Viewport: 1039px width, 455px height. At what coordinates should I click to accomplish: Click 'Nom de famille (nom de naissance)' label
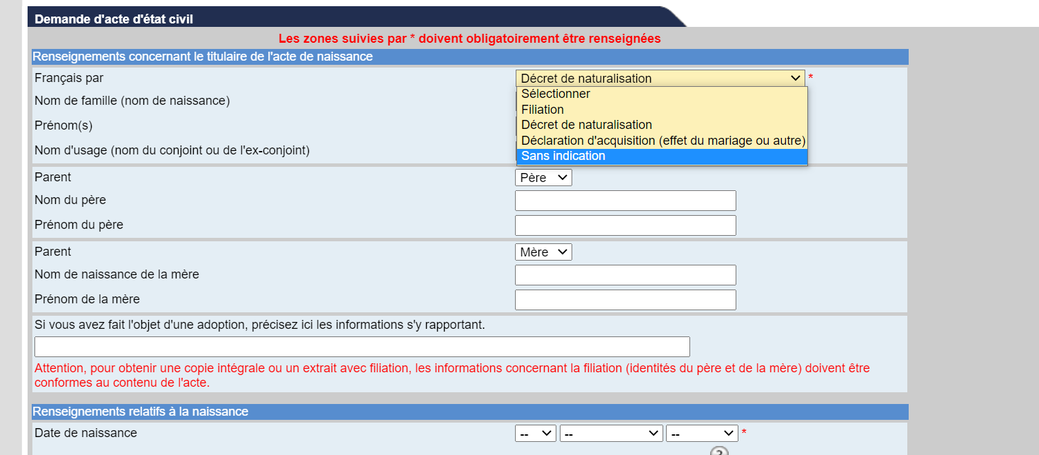point(132,101)
